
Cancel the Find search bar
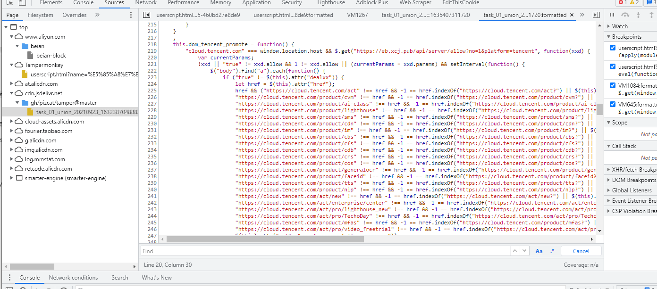(581, 251)
